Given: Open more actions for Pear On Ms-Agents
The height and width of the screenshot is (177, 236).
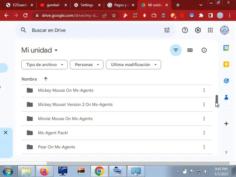Looking at the screenshot, I should (204, 147).
